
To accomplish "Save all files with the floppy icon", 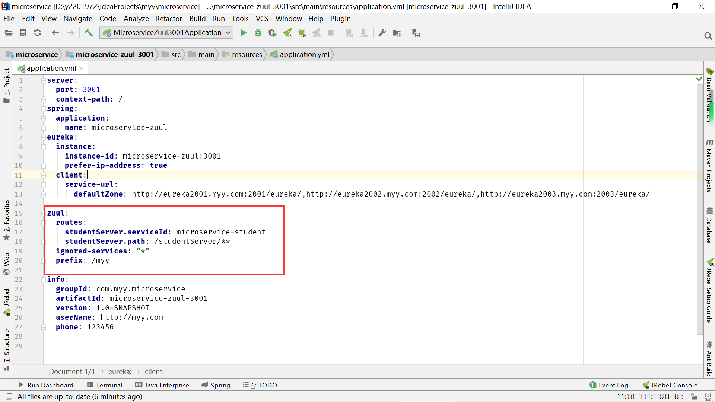I will [23, 33].
